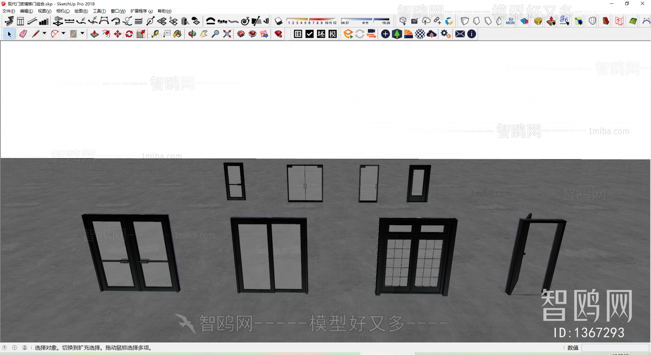Click the cloud upload icon
651x355 pixels.
coord(432,34)
